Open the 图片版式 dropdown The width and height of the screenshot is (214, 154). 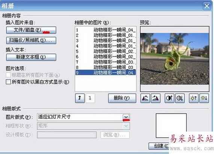(x=126, y=117)
